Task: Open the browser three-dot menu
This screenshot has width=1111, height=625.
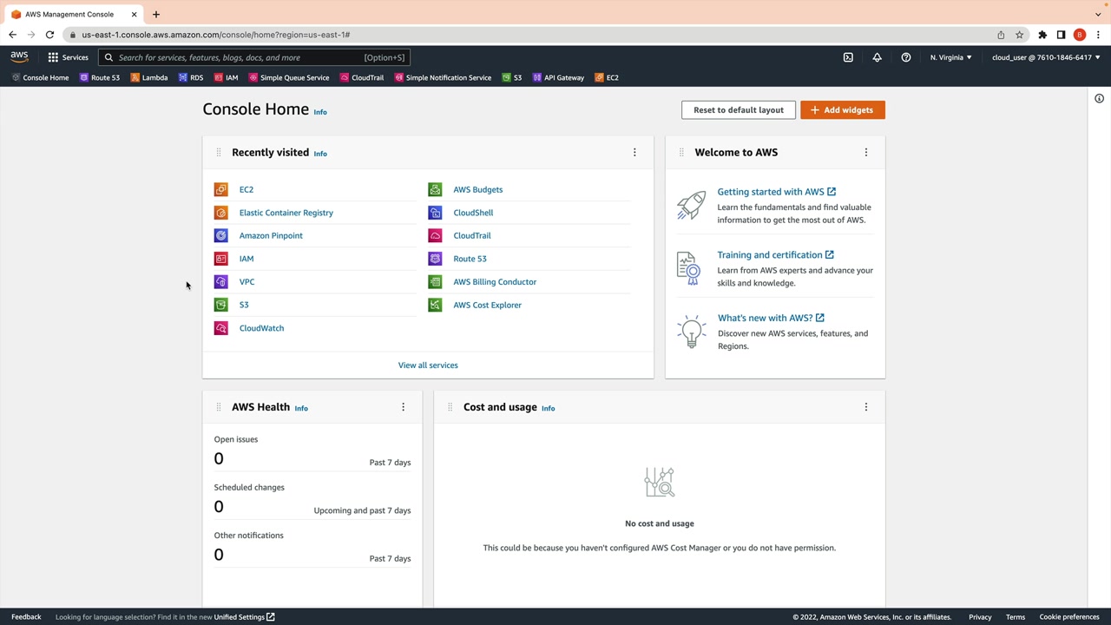Action: 1098,35
